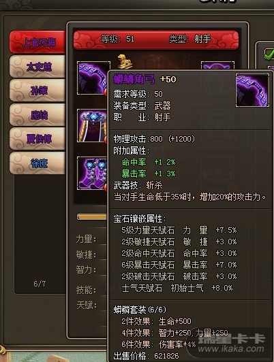
Task: Switch to the 太史慈 hero tab
Action: (x=37, y=67)
